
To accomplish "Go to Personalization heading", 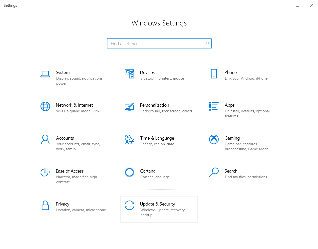I will 155,105.
